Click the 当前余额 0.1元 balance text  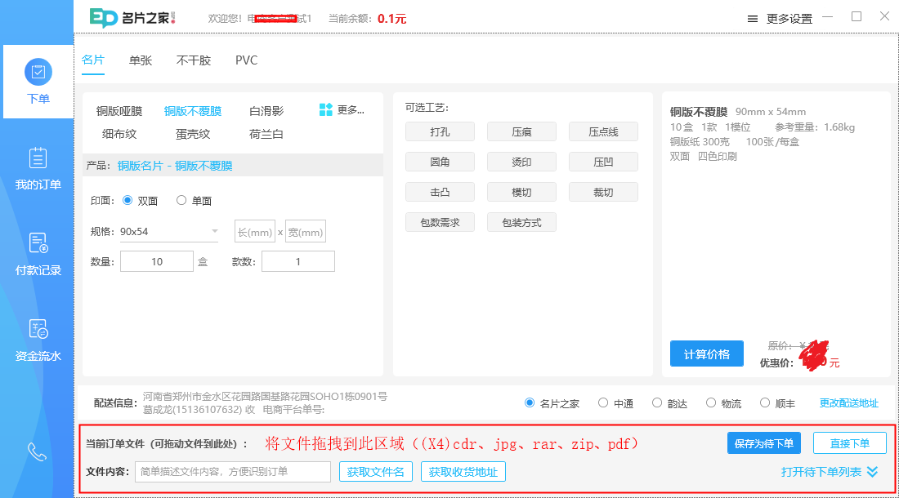[367, 19]
